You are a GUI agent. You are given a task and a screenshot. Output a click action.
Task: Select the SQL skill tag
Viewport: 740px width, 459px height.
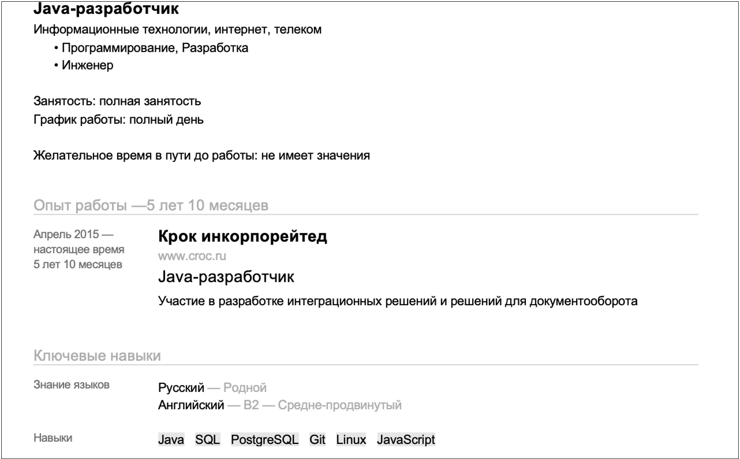pyautogui.click(x=207, y=439)
